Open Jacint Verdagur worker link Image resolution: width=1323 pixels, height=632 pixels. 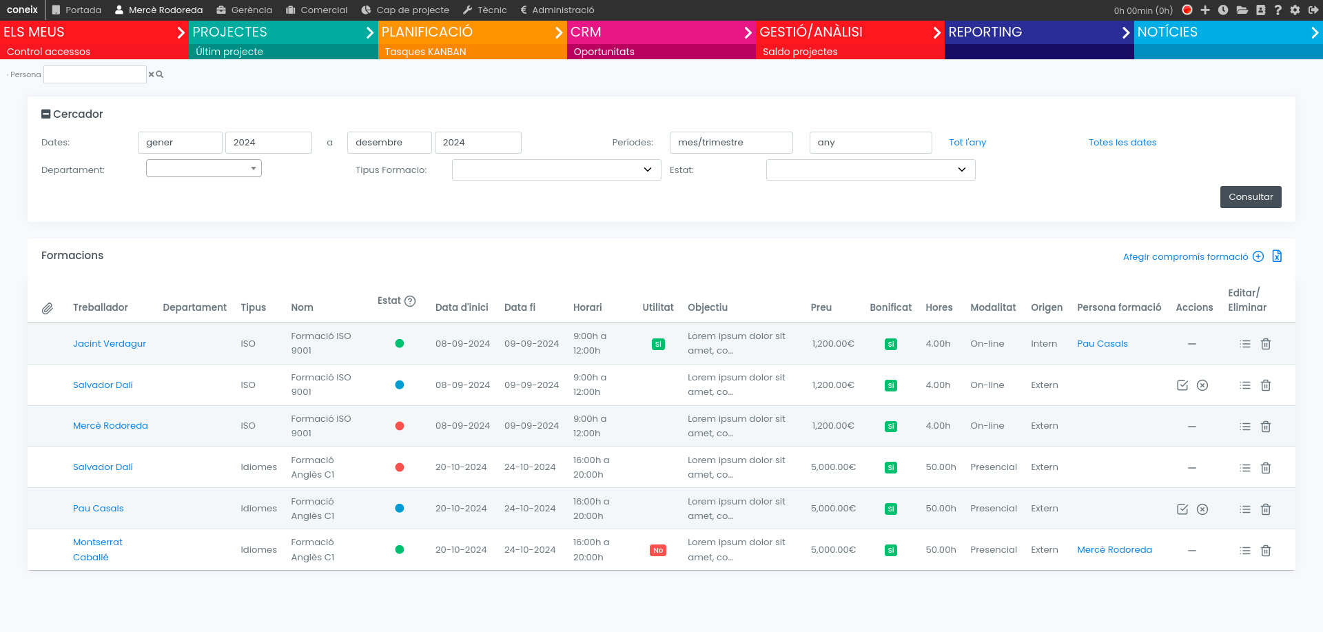[x=110, y=344]
